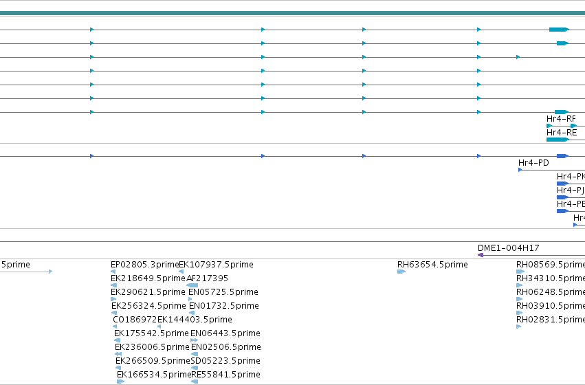
Task: Click the RH34310.5prime label
Action: click(551, 278)
